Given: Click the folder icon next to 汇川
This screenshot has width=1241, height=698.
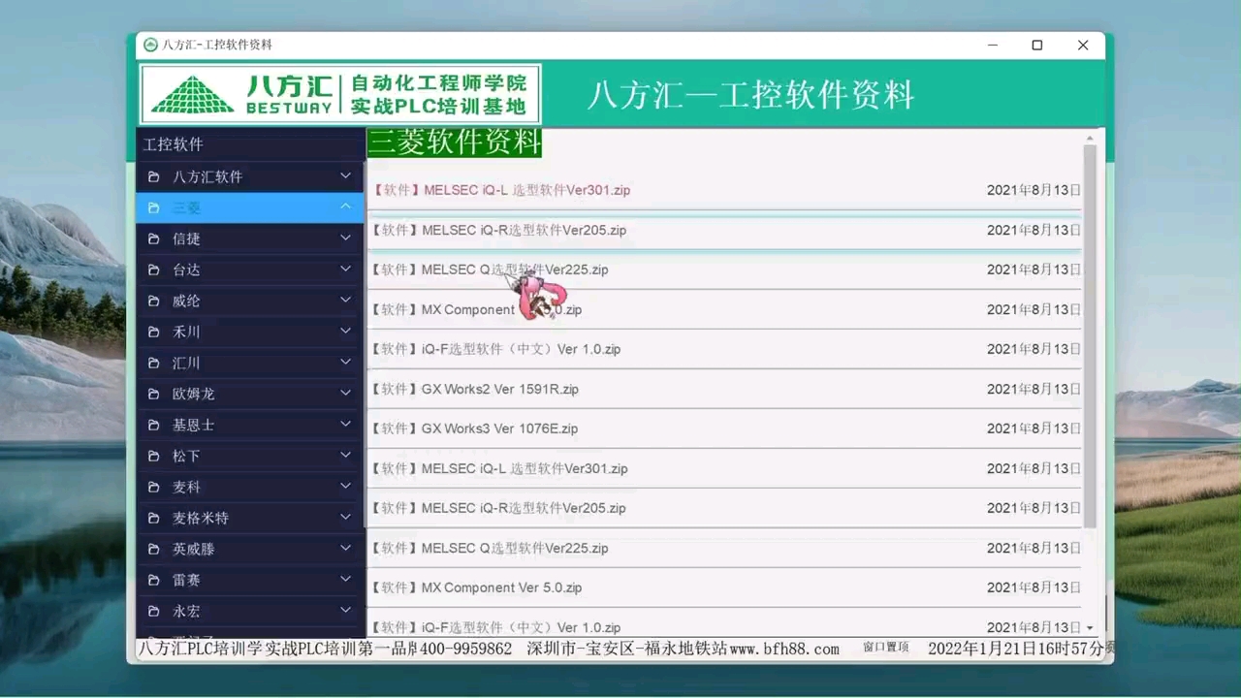Looking at the screenshot, I should [x=154, y=363].
